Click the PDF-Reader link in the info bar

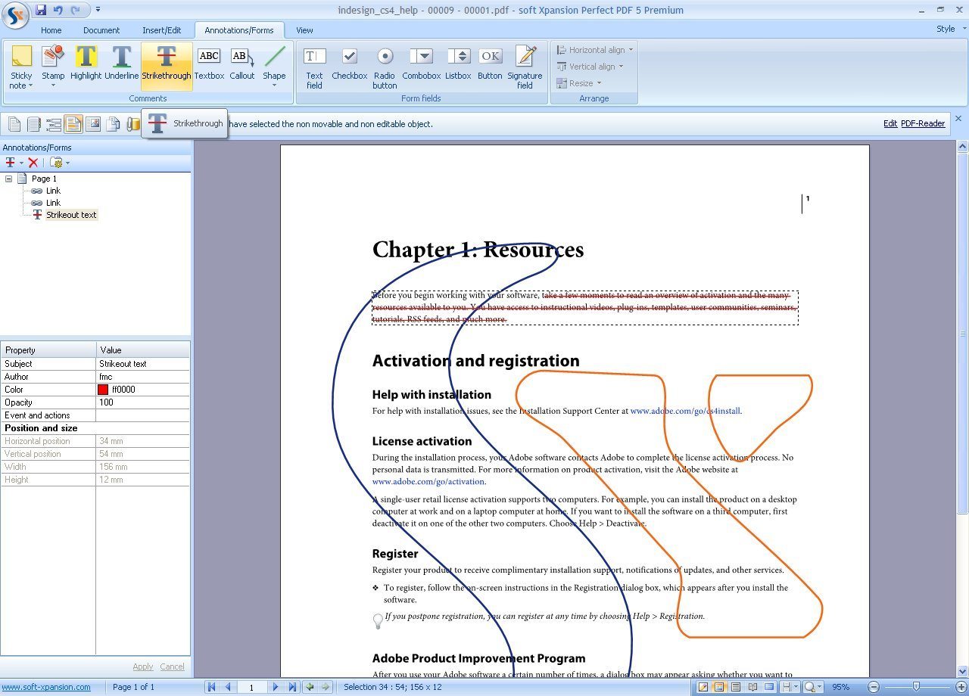tap(922, 123)
